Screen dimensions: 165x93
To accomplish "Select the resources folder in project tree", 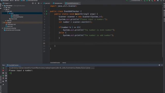I will pyautogui.click(x=13, y=19).
